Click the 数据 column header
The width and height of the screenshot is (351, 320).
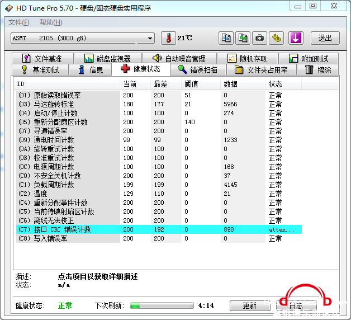click(243, 84)
